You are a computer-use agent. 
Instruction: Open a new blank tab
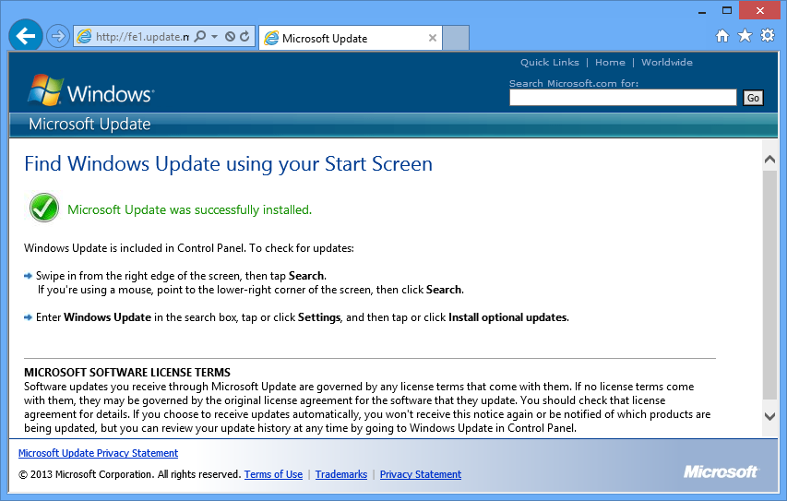point(456,38)
